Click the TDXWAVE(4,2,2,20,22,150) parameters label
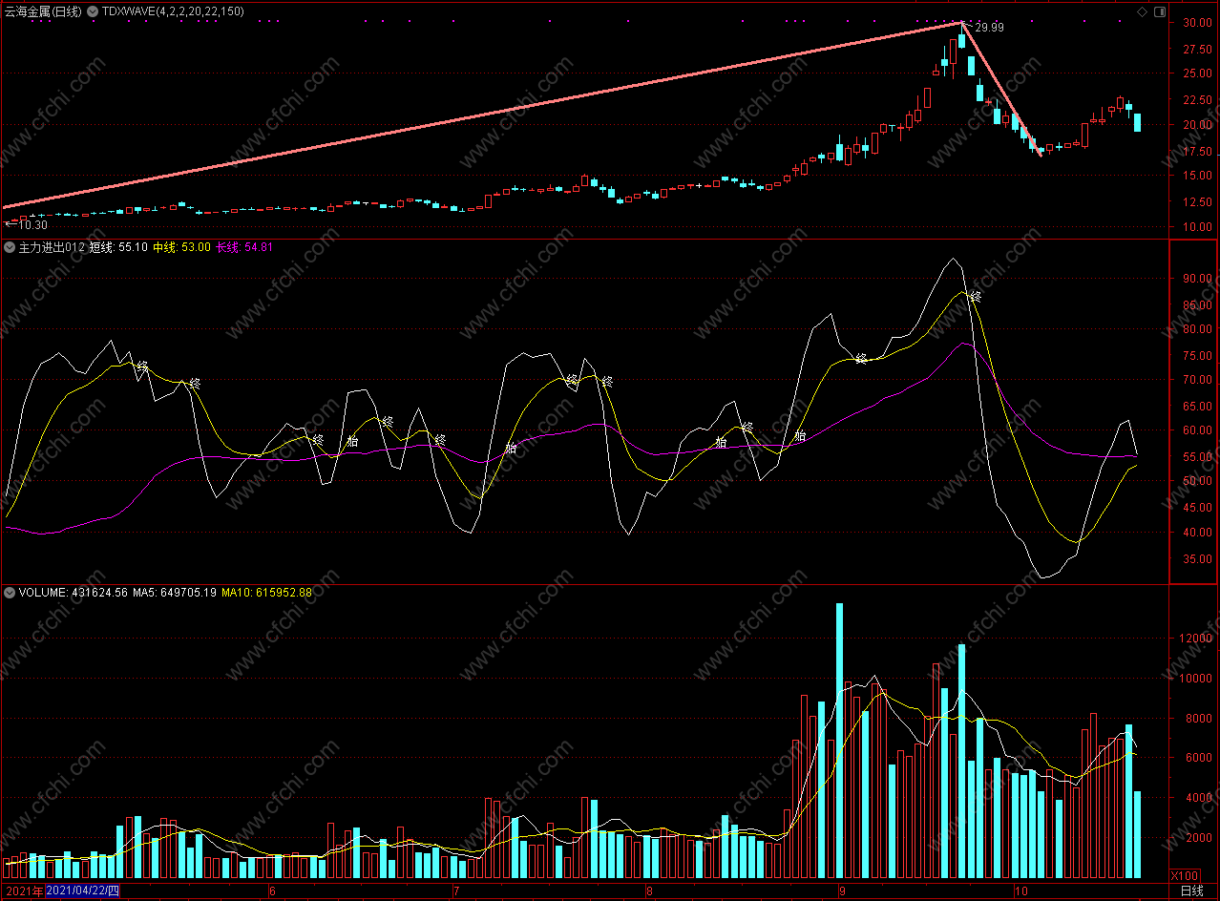This screenshot has height=901, width=1220. pyautogui.click(x=173, y=11)
